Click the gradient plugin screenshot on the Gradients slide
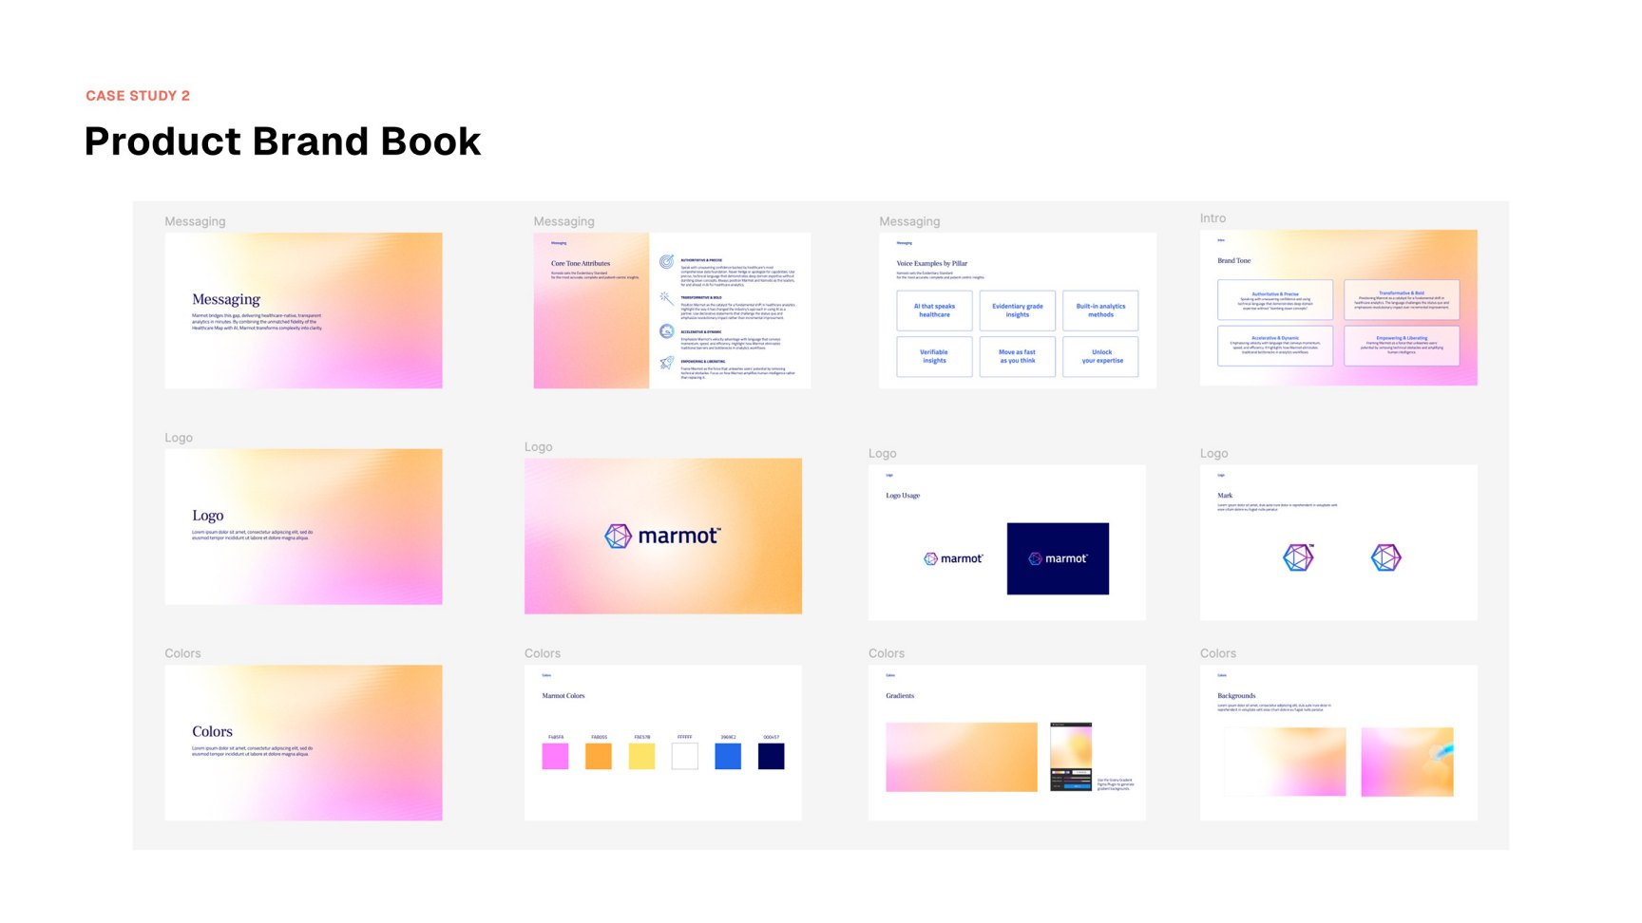This screenshot has height=923, width=1642. tap(1071, 757)
